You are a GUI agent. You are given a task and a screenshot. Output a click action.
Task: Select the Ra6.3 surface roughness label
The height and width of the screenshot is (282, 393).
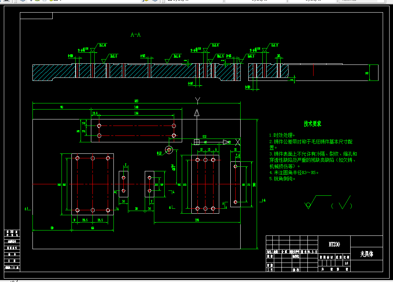[251, 56]
